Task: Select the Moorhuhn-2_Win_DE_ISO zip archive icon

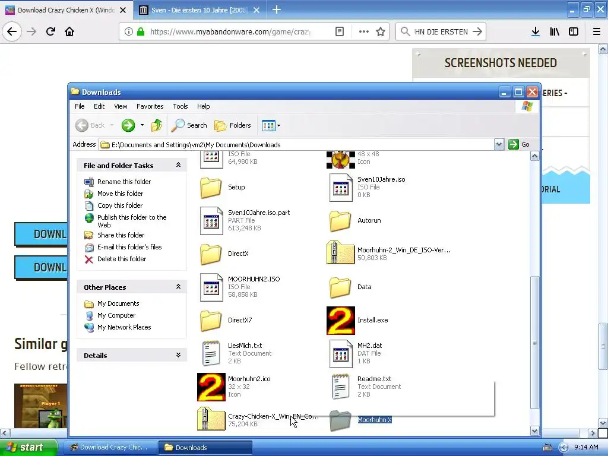Action: 340,252
